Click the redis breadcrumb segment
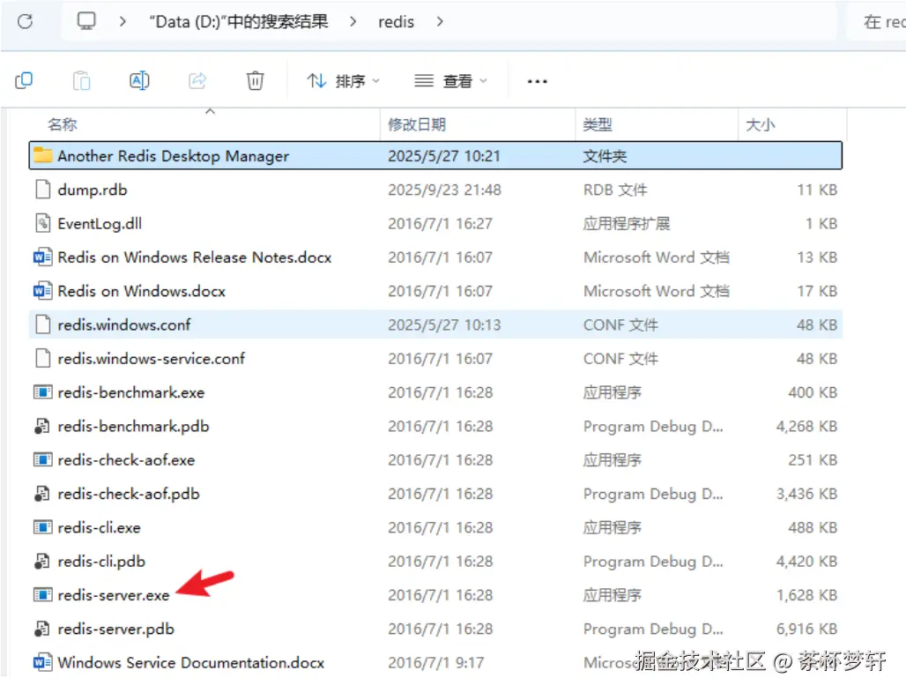906x693 pixels. [396, 22]
